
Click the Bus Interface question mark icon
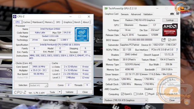point(177,50)
